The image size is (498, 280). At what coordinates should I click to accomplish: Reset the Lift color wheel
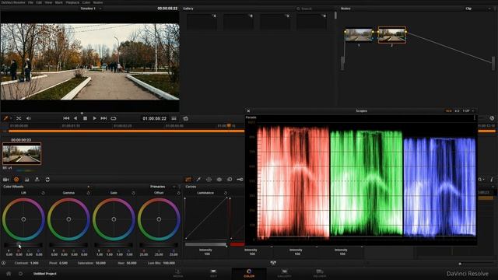(x=43, y=193)
